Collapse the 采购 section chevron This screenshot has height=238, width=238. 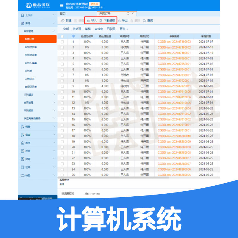(x=54, y=23)
